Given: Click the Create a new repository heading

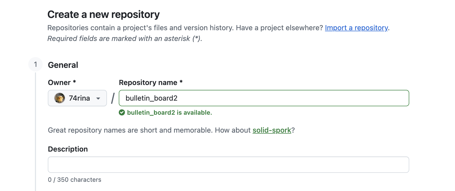Looking at the screenshot, I should coord(104,15).
